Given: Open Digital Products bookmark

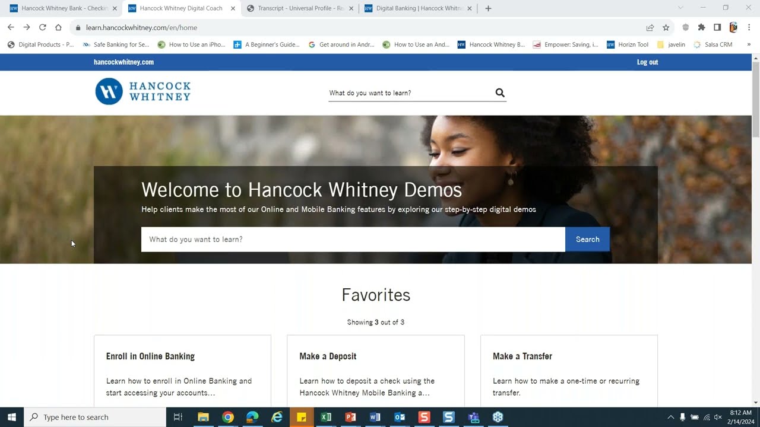Looking at the screenshot, I should click(x=40, y=44).
